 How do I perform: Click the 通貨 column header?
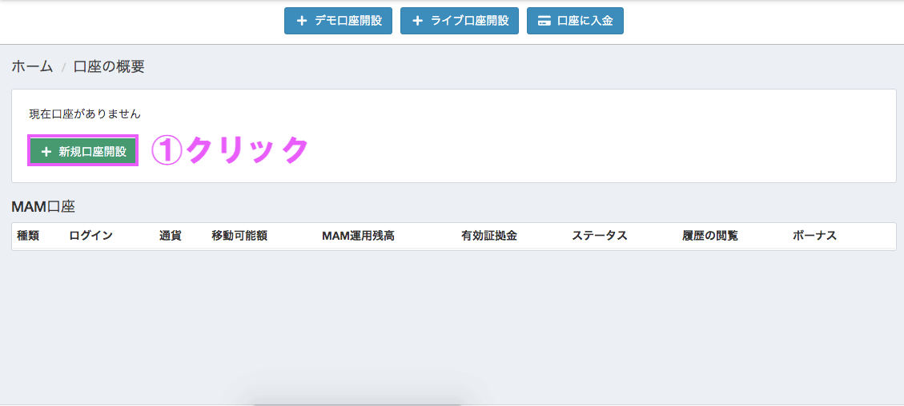pos(170,236)
